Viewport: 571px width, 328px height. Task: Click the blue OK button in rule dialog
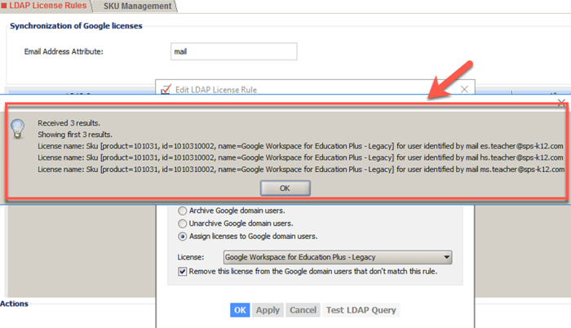click(240, 310)
